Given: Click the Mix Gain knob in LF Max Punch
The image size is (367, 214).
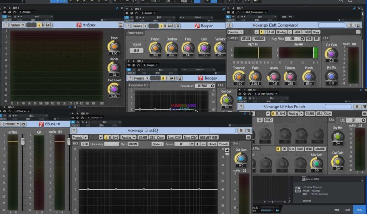Looking at the screenshot, I should pyautogui.click(x=317, y=164).
